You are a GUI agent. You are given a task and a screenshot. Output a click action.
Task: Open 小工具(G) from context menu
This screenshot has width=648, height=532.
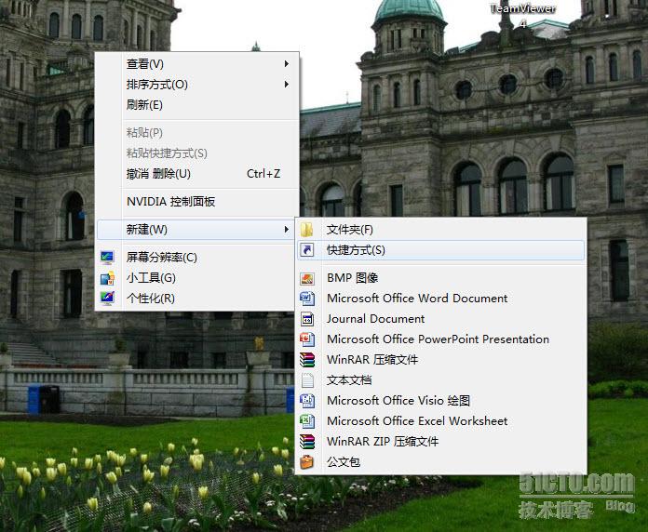coord(196,278)
